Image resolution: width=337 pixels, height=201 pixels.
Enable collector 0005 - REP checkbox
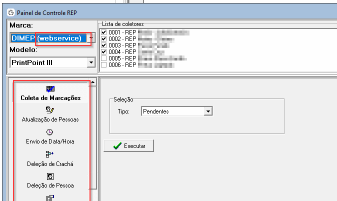[x=104, y=58]
